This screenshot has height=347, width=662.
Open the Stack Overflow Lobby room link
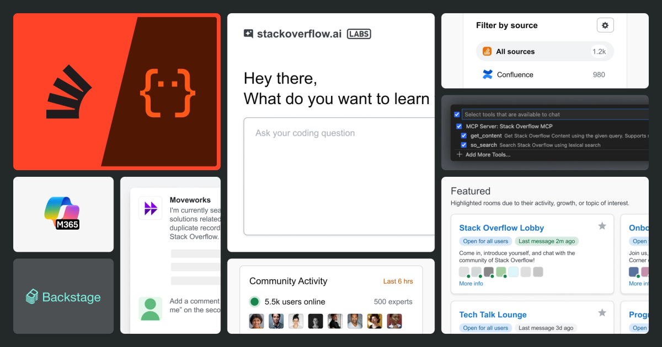501,227
